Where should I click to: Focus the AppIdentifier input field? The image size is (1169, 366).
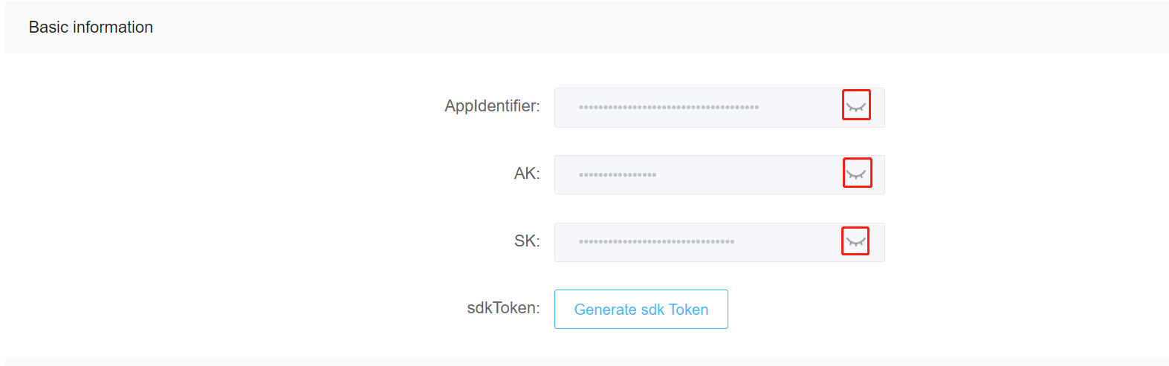click(x=719, y=108)
